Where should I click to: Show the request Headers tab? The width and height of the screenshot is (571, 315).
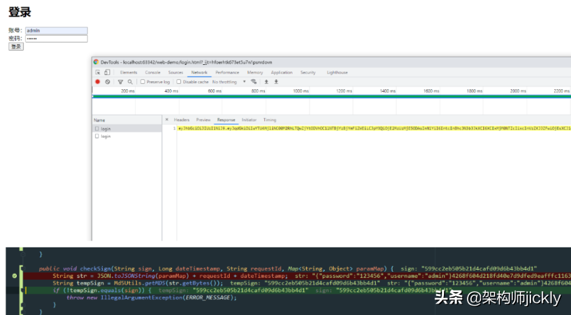[182, 120]
